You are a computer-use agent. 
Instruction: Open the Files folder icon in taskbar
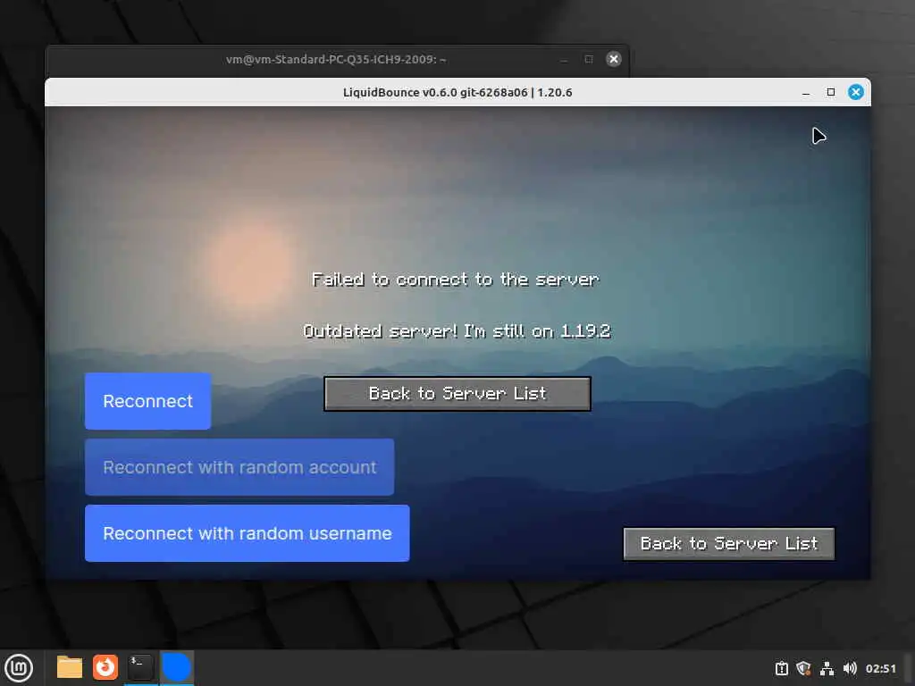(x=70, y=667)
